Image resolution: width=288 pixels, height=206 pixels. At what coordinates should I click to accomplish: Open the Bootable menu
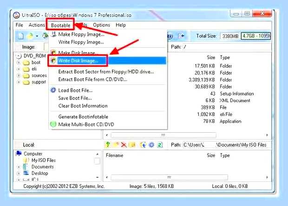pyautogui.click(x=60, y=25)
